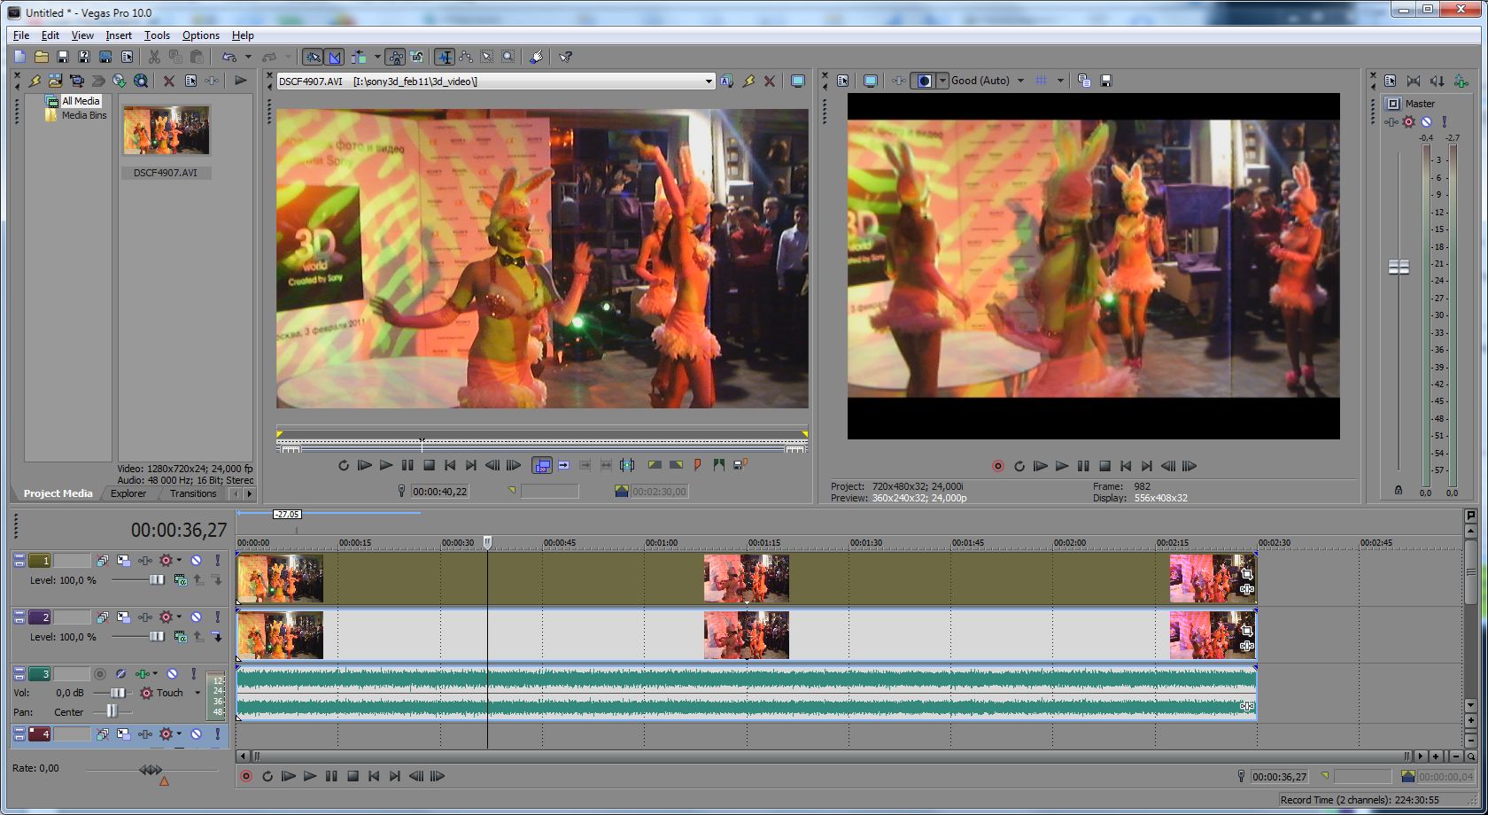Image resolution: width=1488 pixels, height=815 pixels.
Task: Open the track 1 compositing mode icon
Action: (x=180, y=580)
